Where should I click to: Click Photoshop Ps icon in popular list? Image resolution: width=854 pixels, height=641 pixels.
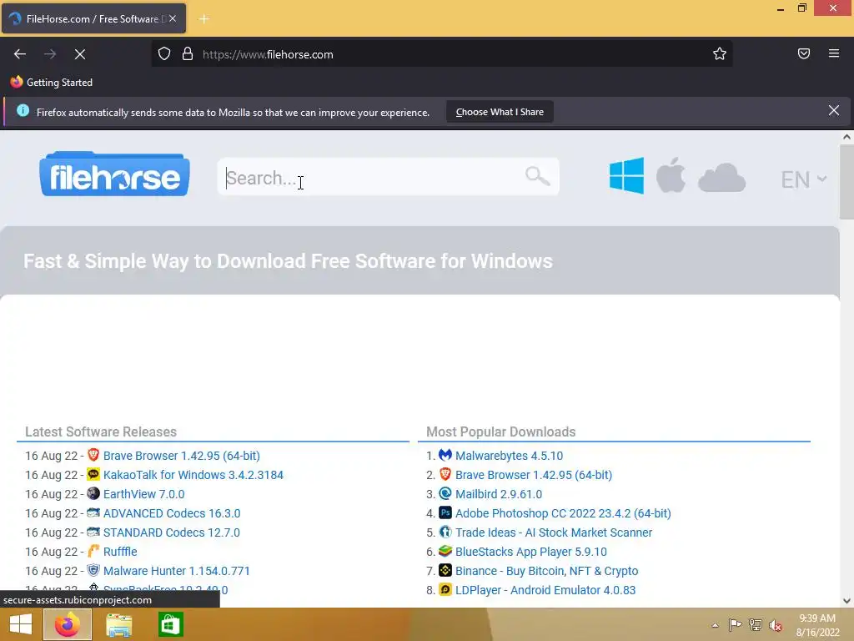point(445,512)
